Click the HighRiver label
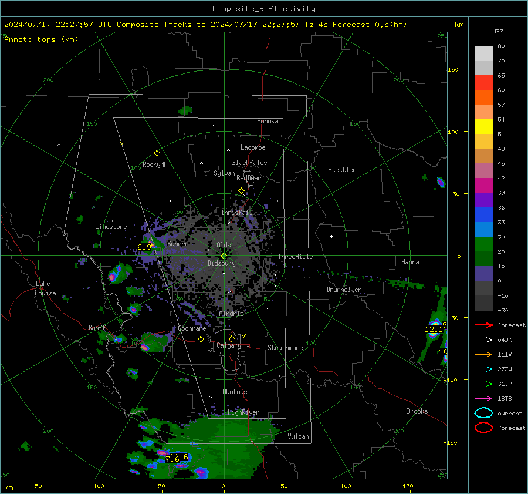 tap(243, 412)
